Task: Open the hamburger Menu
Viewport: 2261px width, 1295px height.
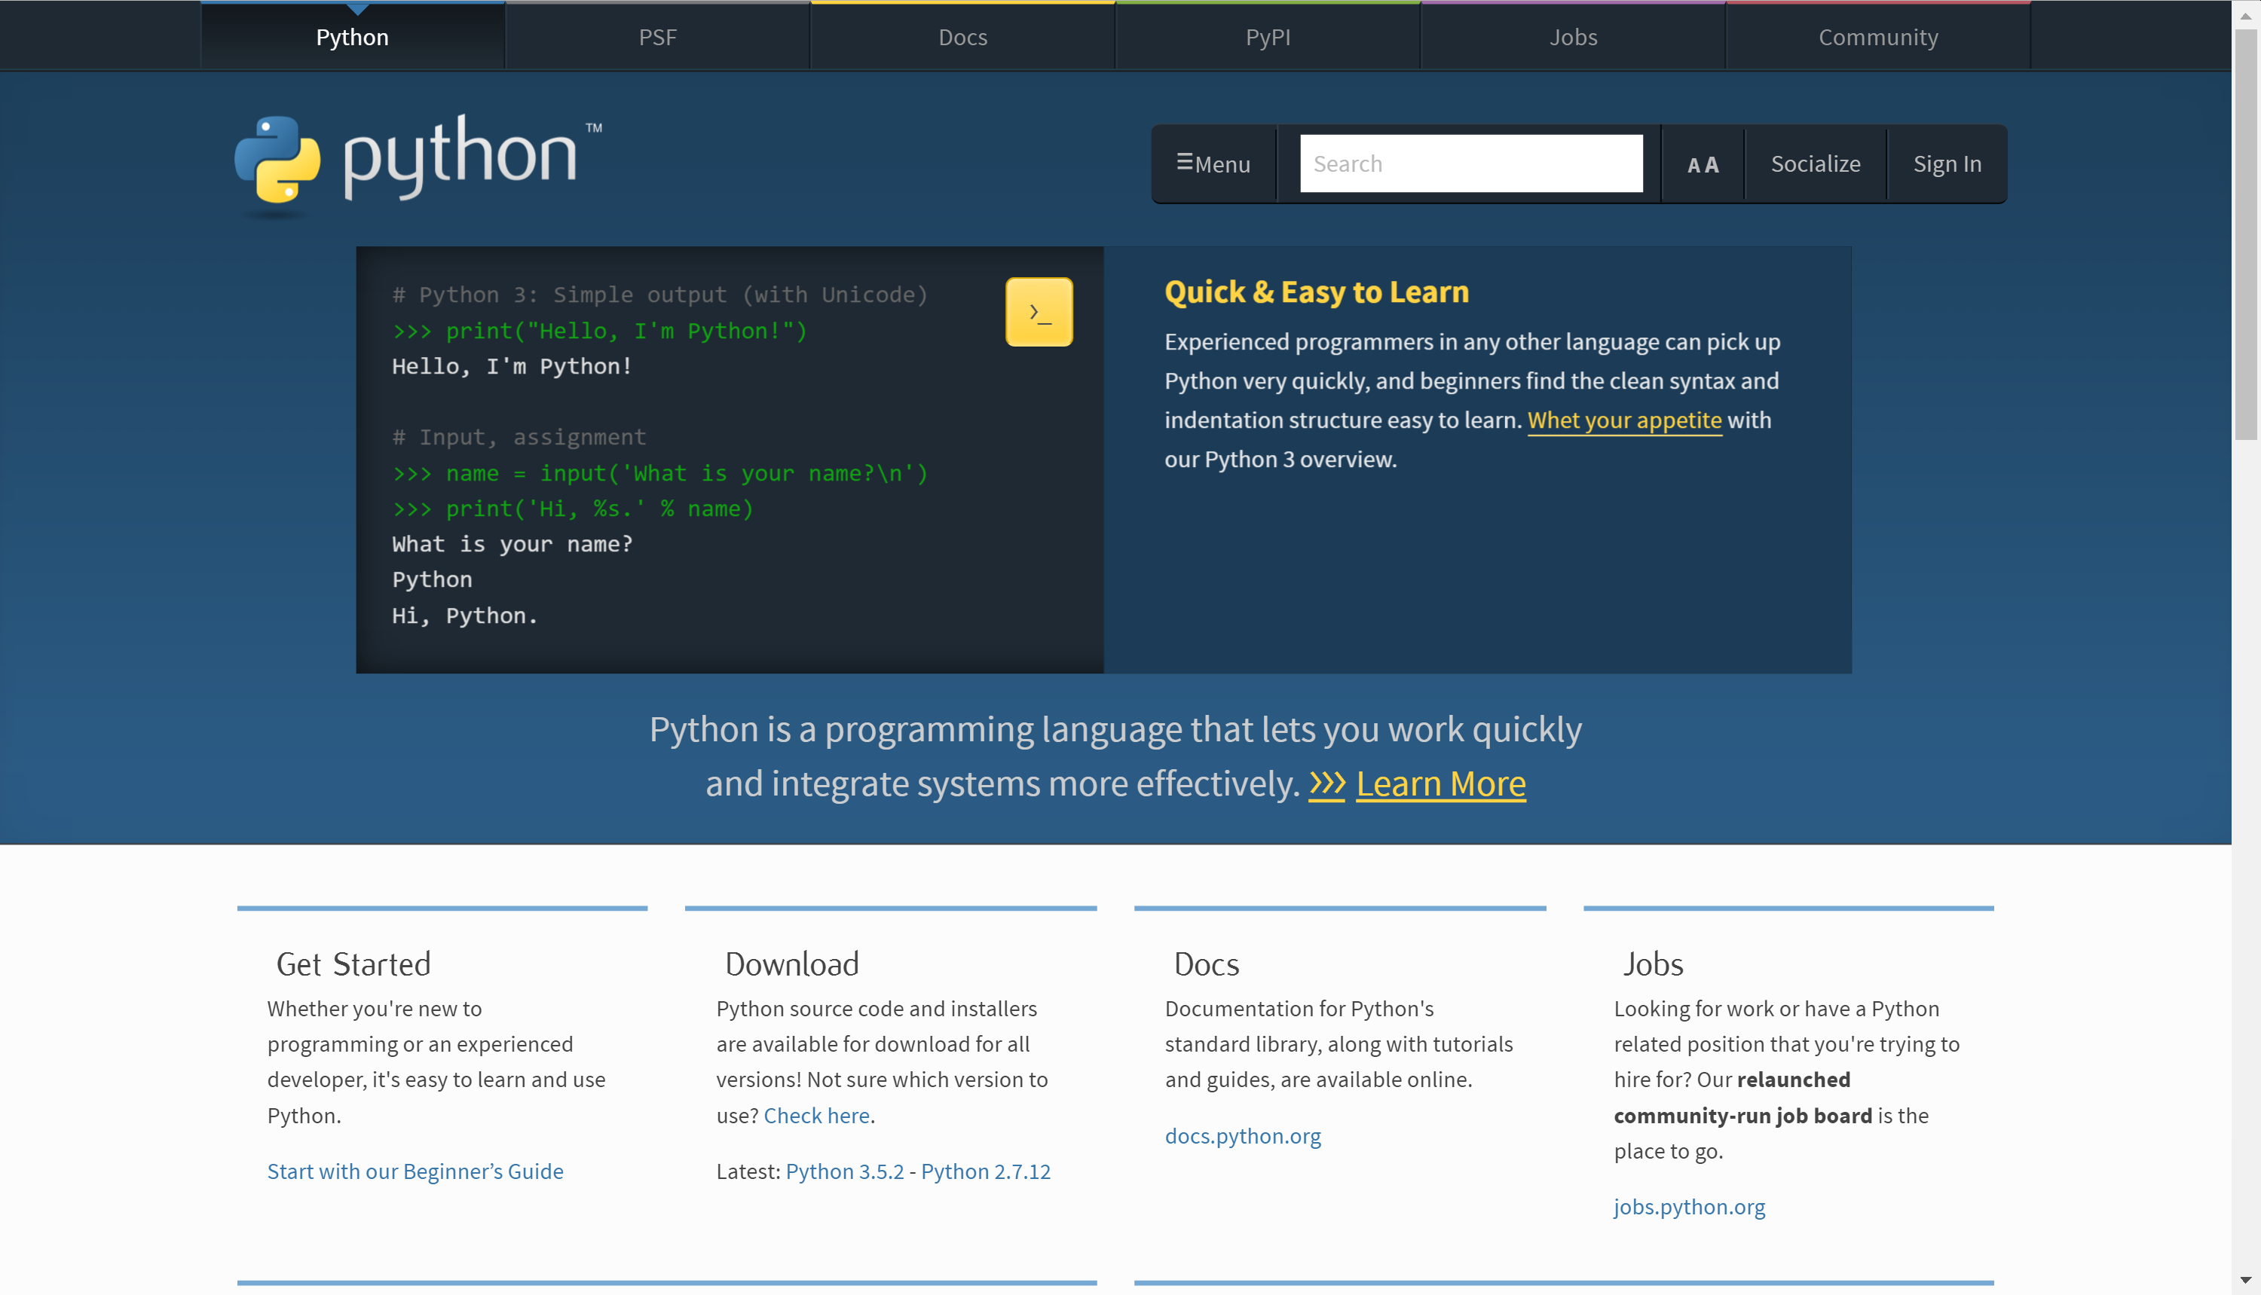Action: (x=1213, y=163)
